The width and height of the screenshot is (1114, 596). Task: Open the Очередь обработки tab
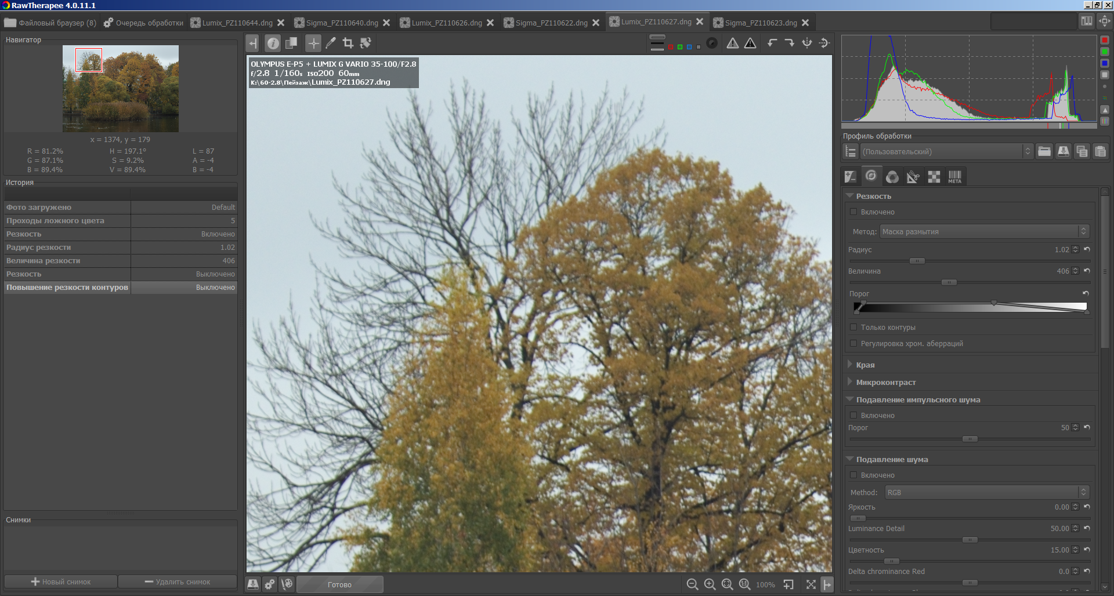(x=144, y=23)
